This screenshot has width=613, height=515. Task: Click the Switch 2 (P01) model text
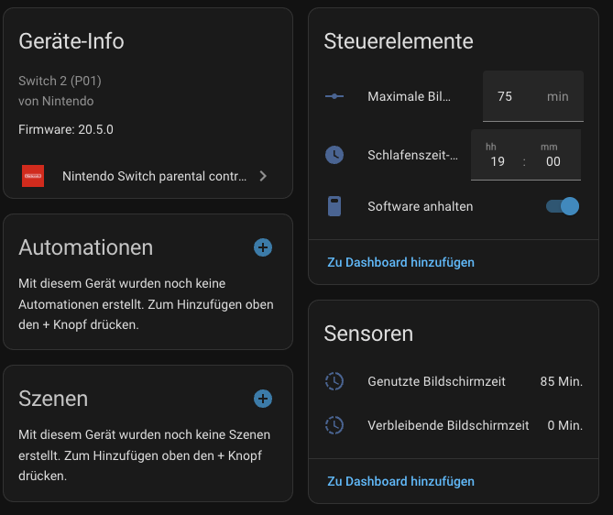point(60,81)
